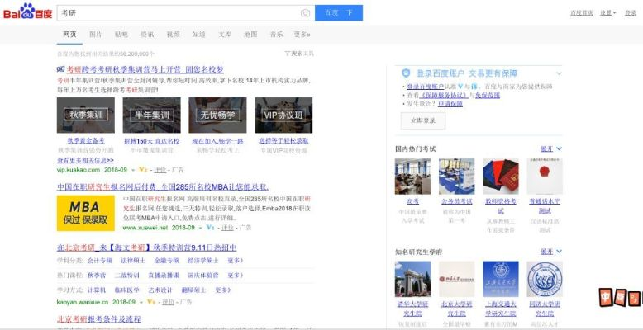Image resolution: width=643 pixels, height=330 pixels.
Task: Switch to the 视频 tab
Action: pos(173,35)
